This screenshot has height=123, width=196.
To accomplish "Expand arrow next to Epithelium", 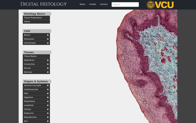I will tap(48, 60).
